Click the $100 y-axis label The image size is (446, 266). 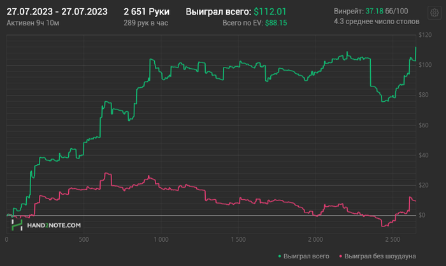pos(425,65)
